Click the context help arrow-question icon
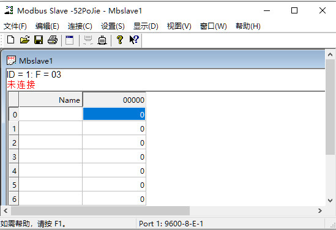This screenshot has height=230, width=336. 135,40
